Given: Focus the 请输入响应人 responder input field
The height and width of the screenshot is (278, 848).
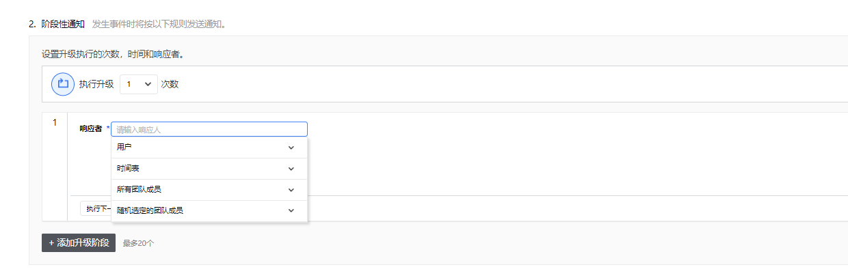Looking at the screenshot, I should pyautogui.click(x=209, y=129).
